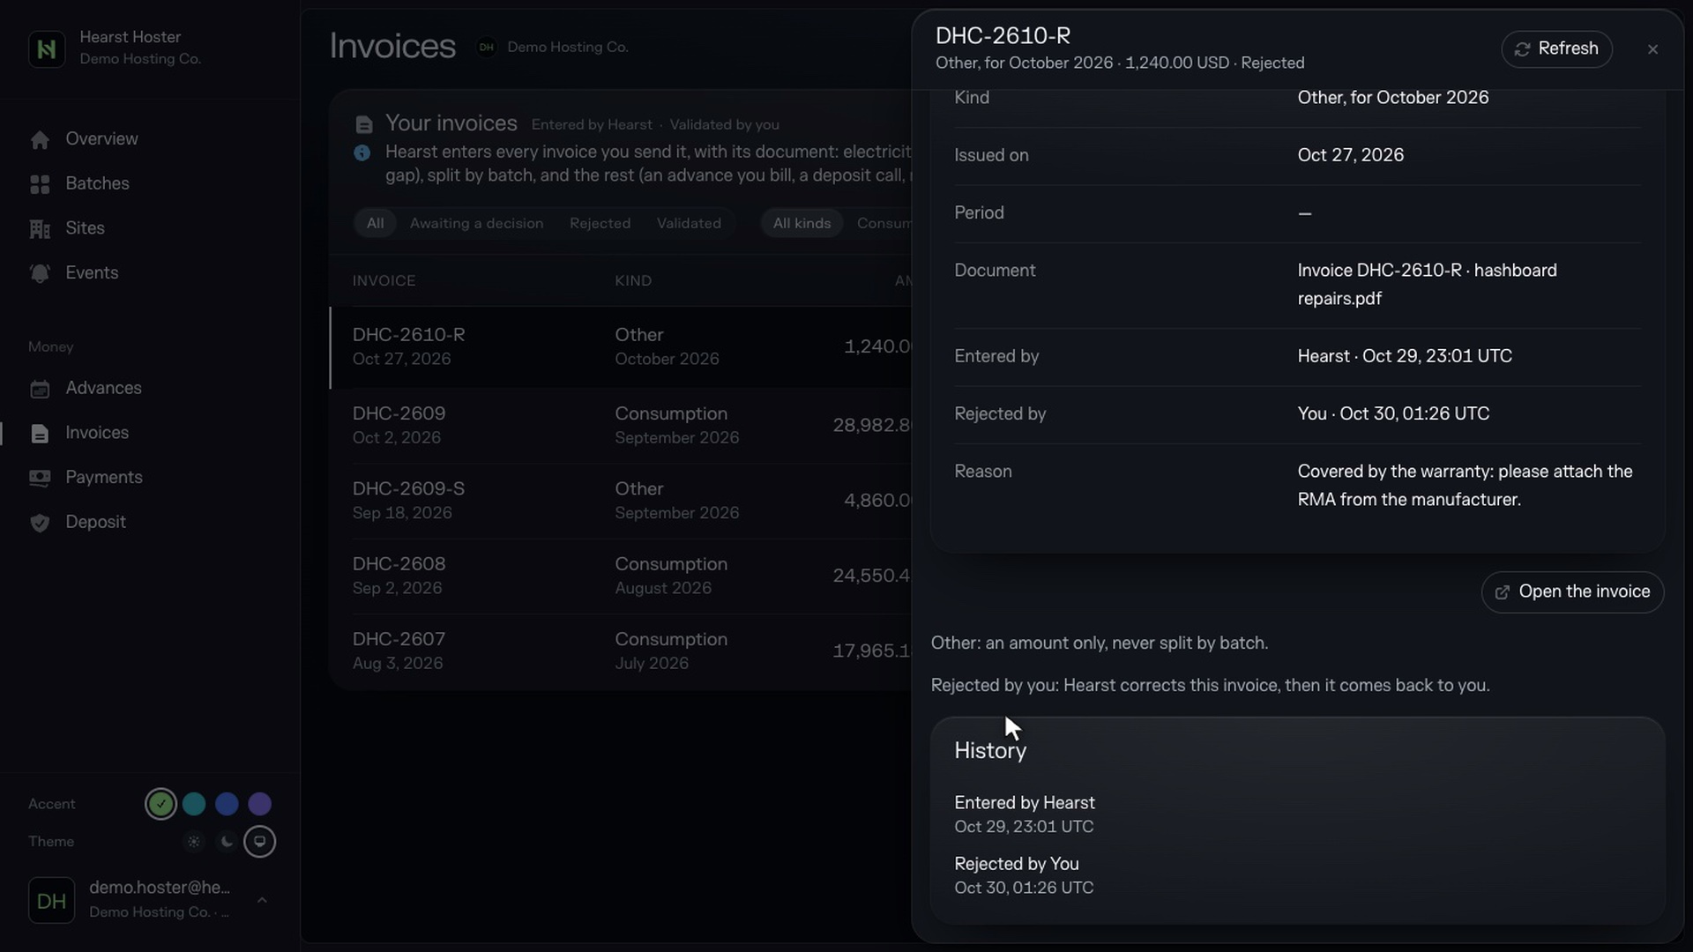1693x952 pixels.
Task: Show only Rejected invoices
Action: coord(600,224)
